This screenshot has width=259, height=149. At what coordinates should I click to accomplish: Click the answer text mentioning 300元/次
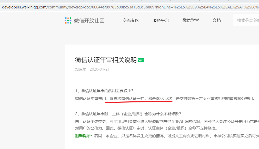165,99
